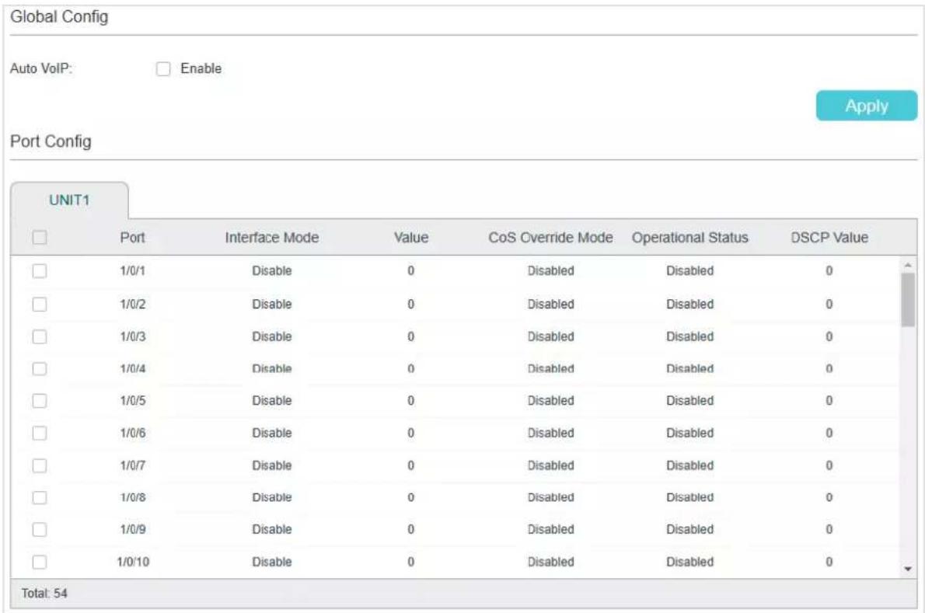Click the CoS Override Mode column header

[550, 238]
